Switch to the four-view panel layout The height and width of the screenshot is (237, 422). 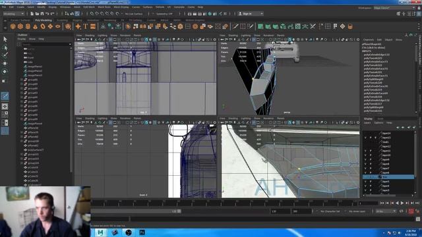5,115
